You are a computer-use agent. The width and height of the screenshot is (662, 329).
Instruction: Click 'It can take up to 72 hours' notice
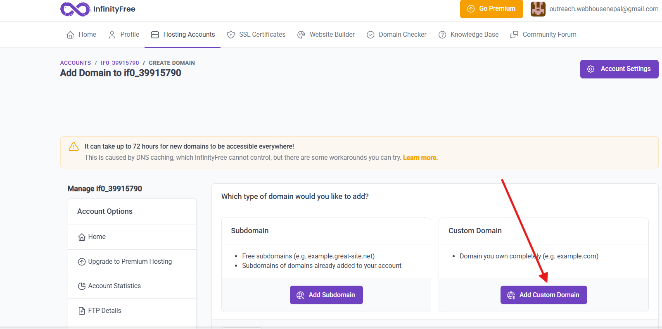189,147
